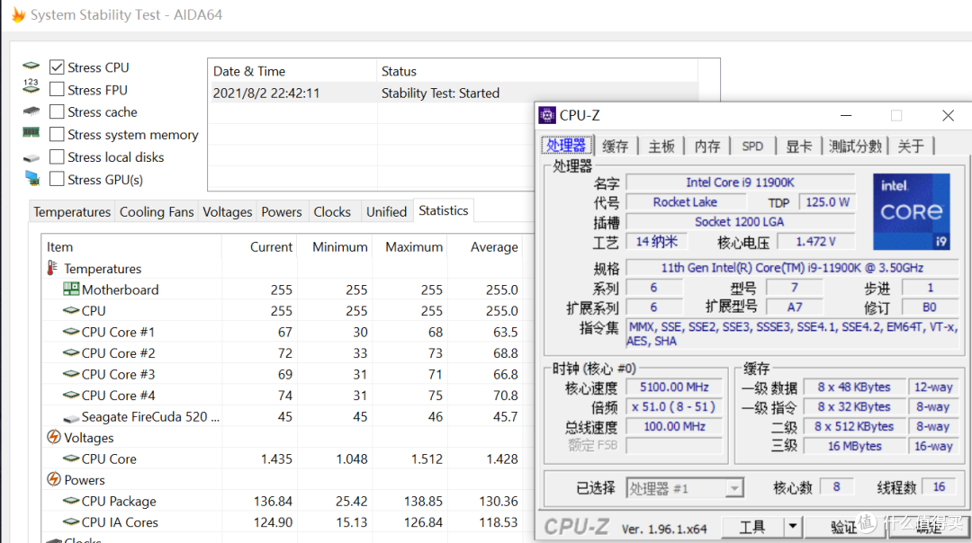Enable the Stress cache checkbox

tap(57, 111)
